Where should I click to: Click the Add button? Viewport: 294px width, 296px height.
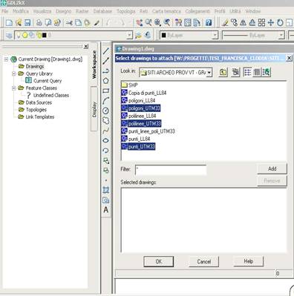click(x=272, y=168)
